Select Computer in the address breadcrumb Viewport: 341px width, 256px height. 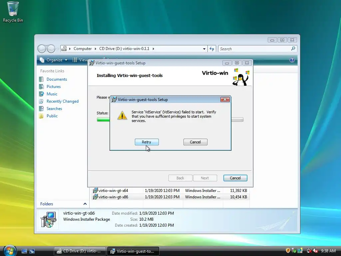tap(83, 49)
